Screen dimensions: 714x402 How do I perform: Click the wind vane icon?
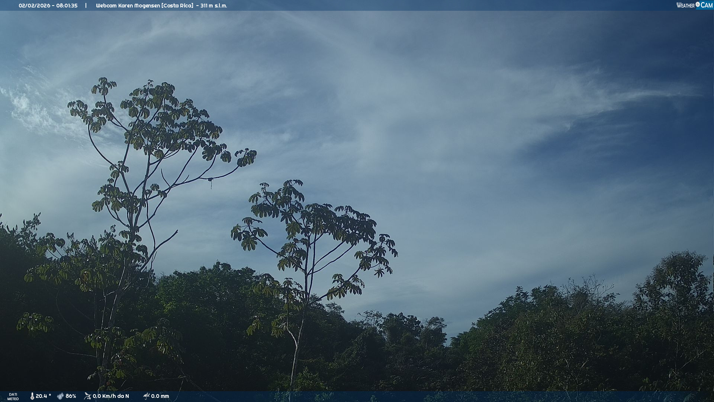point(87,396)
